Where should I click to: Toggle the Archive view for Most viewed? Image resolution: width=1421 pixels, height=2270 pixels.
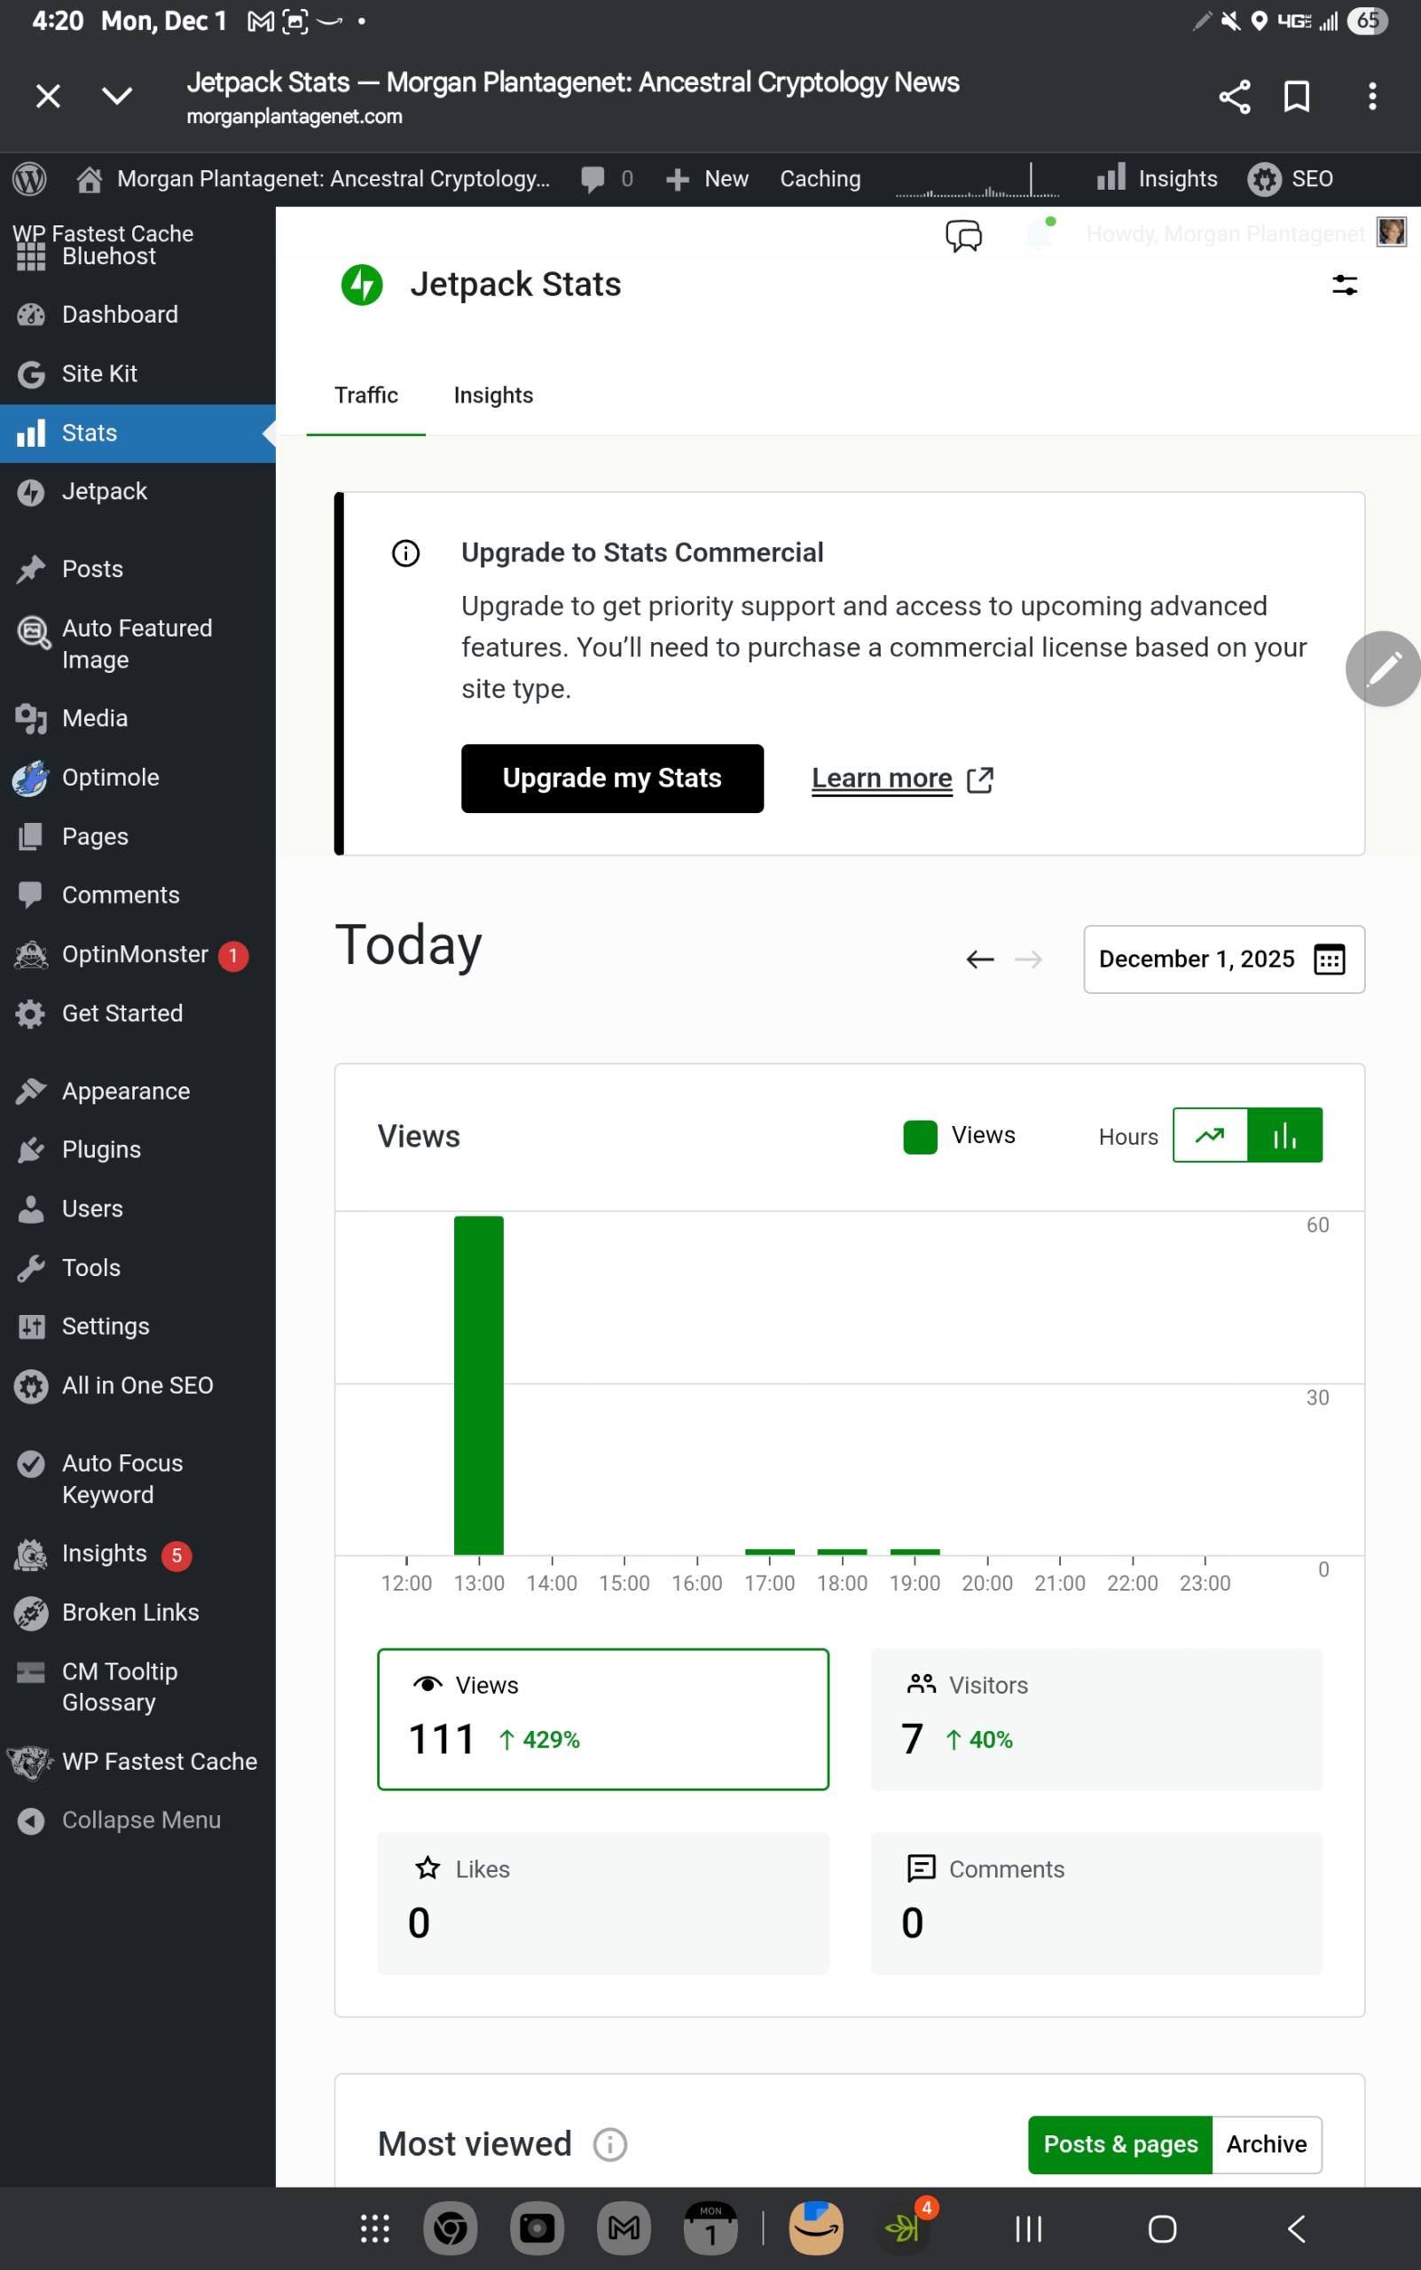(x=1266, y=2144)
